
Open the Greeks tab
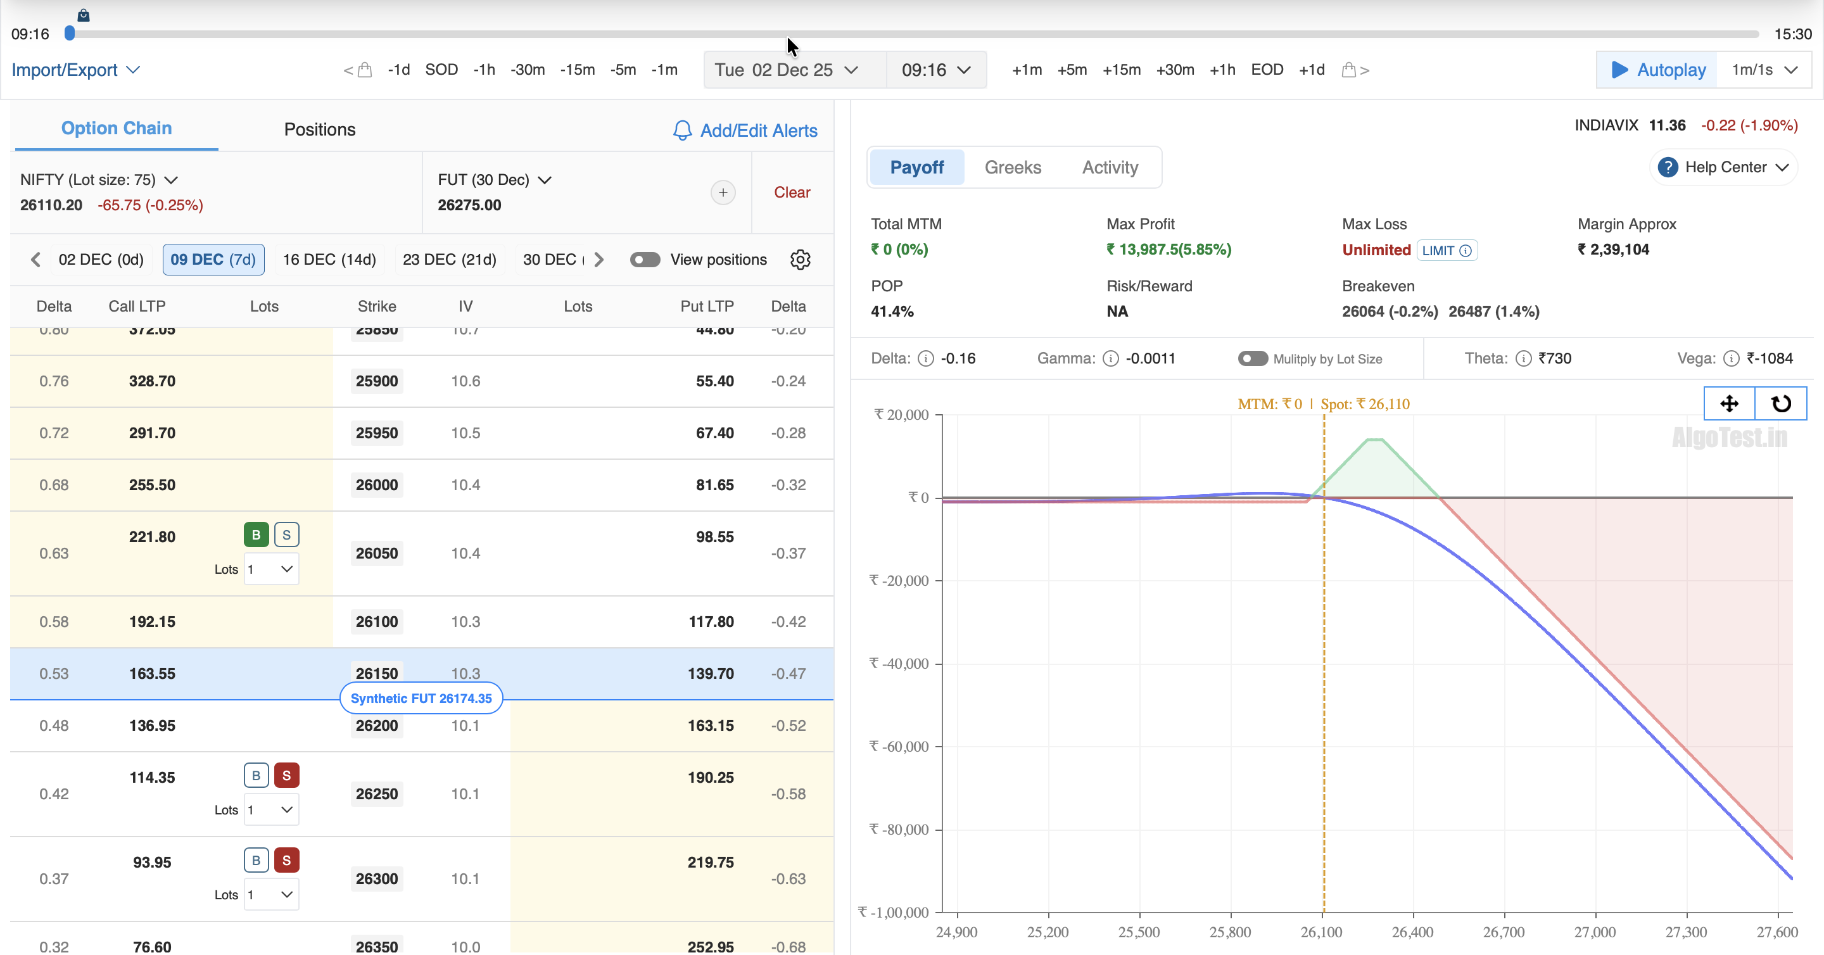point(1013,168)
